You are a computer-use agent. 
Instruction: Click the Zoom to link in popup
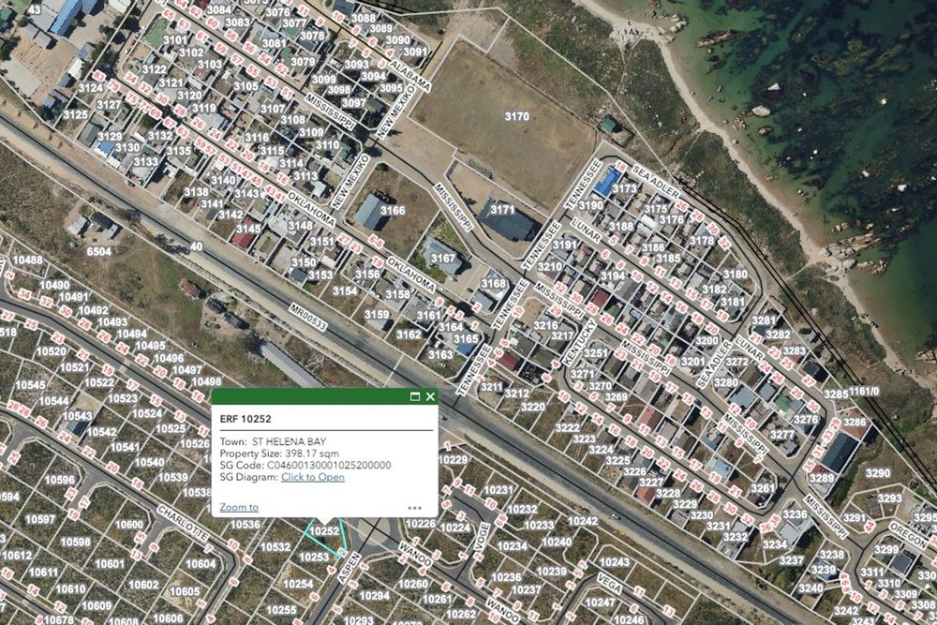pyautogui.click(x=239, y=507)
